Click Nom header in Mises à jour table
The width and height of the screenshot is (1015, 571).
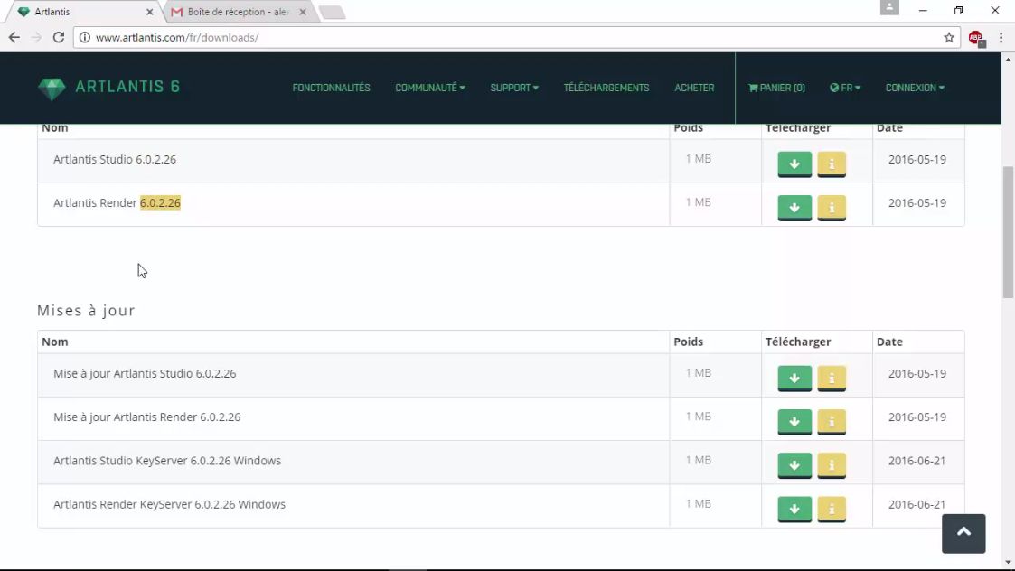[55, 342]
